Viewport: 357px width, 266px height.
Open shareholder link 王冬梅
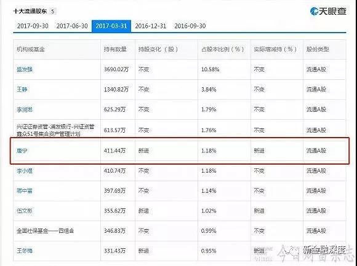pos(25,251)
